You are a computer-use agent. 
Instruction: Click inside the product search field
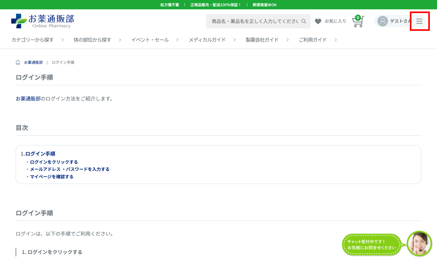[253, 21]
